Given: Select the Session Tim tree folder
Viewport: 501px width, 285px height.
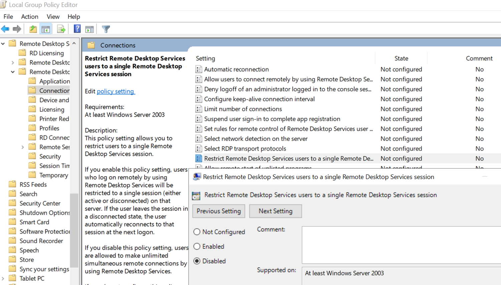Looking at the screenshot, I should click(54, 166).
